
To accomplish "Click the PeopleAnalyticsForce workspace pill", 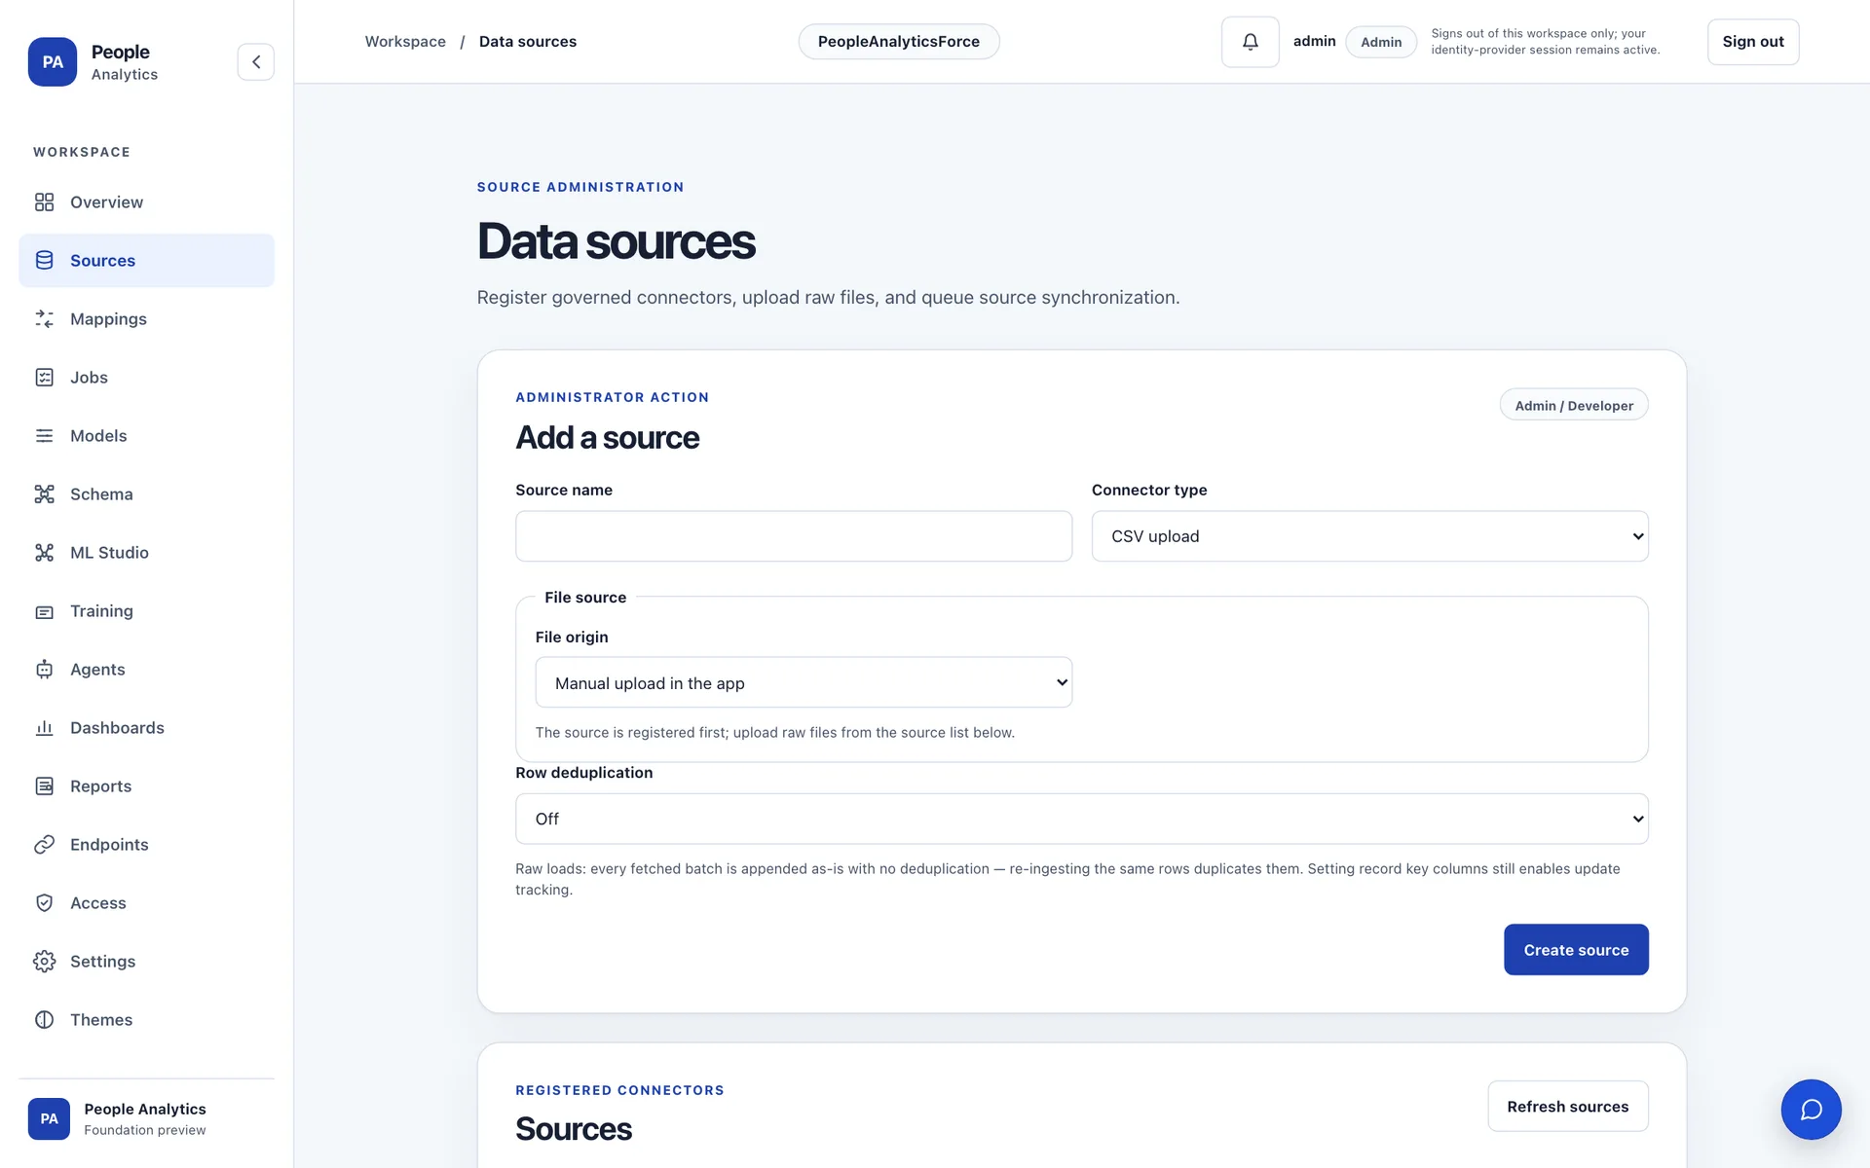I will pyautogui.click(x=898, y=42).
